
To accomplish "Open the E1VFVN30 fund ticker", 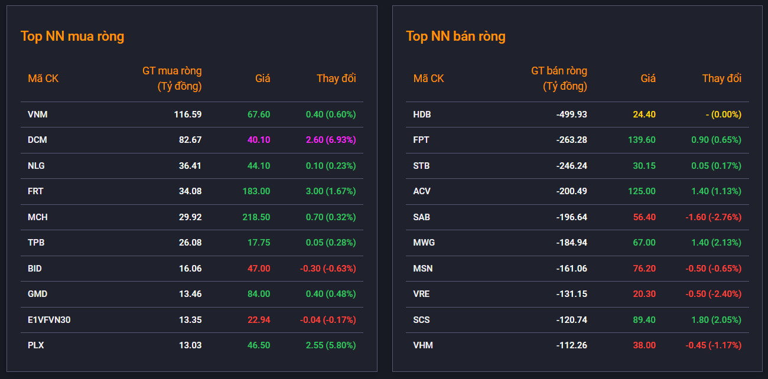I will pyautogui.click(x=49, y=320).
